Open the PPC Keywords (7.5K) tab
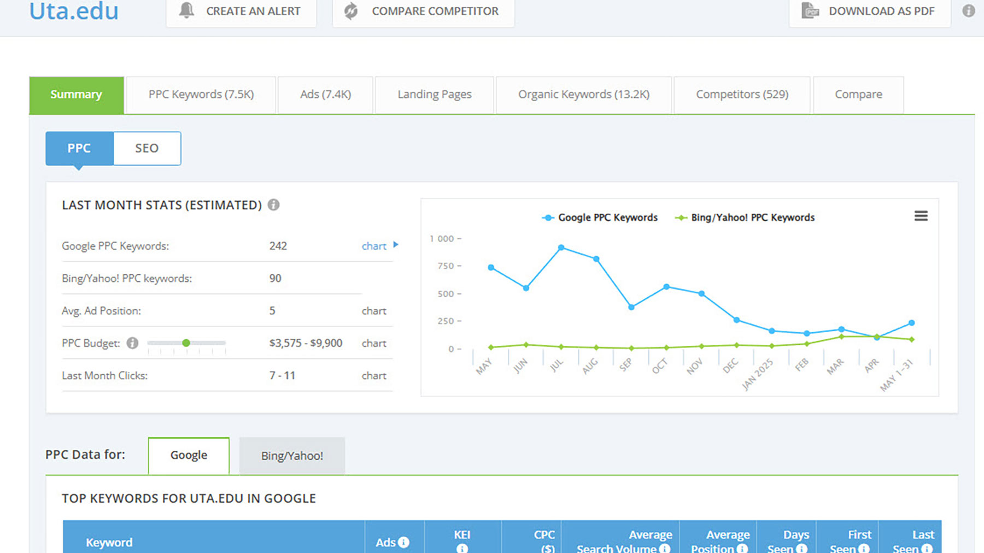984x553 pixels. [x=201, y=95]
